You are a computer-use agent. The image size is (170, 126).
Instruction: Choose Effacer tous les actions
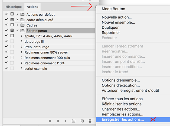tap(122, 99)
